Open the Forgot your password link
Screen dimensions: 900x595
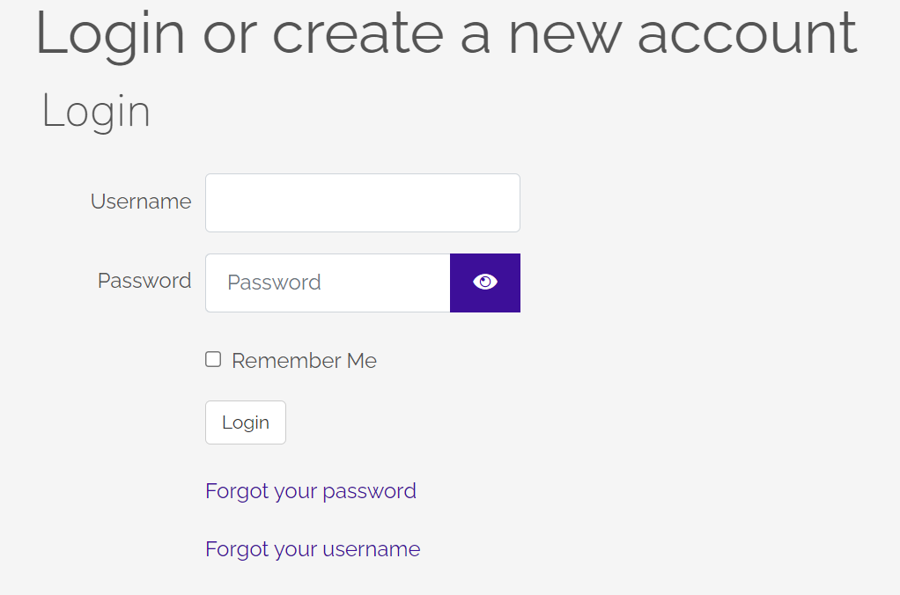(x=310, y=490)
